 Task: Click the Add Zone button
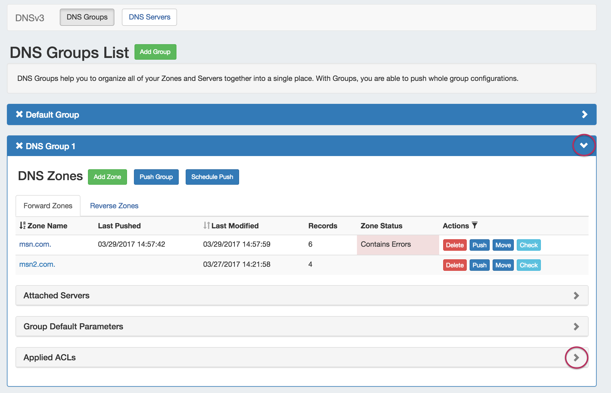pyautogui.click(x=107, y=177)
